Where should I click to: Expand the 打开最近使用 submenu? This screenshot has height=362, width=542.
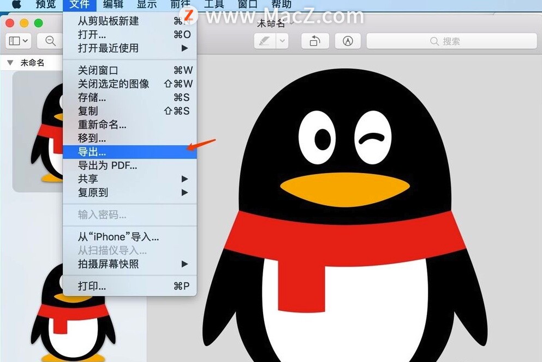(x=129, y=48)
